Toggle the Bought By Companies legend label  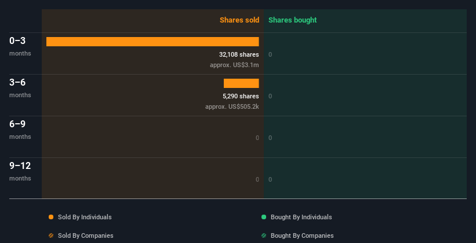coord(302,235)
